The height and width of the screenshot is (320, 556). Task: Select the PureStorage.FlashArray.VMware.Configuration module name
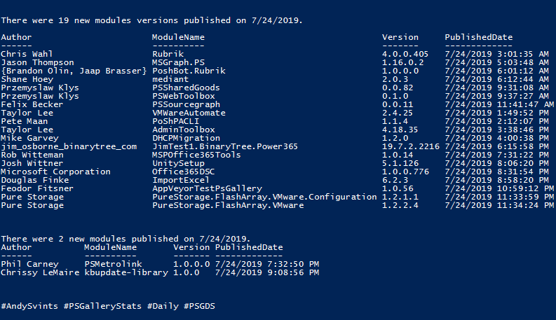(x=264, y=197)
